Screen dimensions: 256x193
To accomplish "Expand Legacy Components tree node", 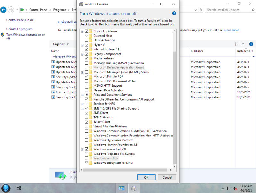I will click(82, 54).
